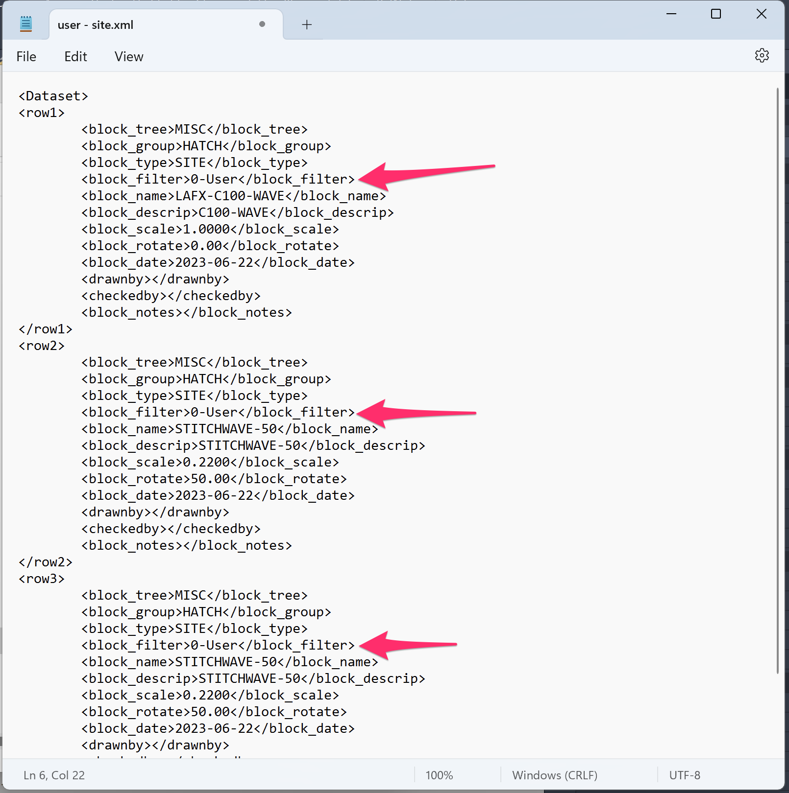
Task: Click row3 block_filter 0-User line
Action: [x=218, y=645]
